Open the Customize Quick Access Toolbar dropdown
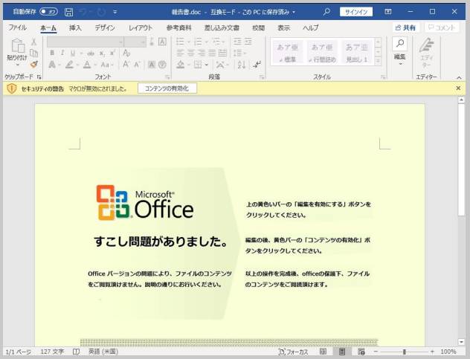470x359 pixels. point(115,12)
